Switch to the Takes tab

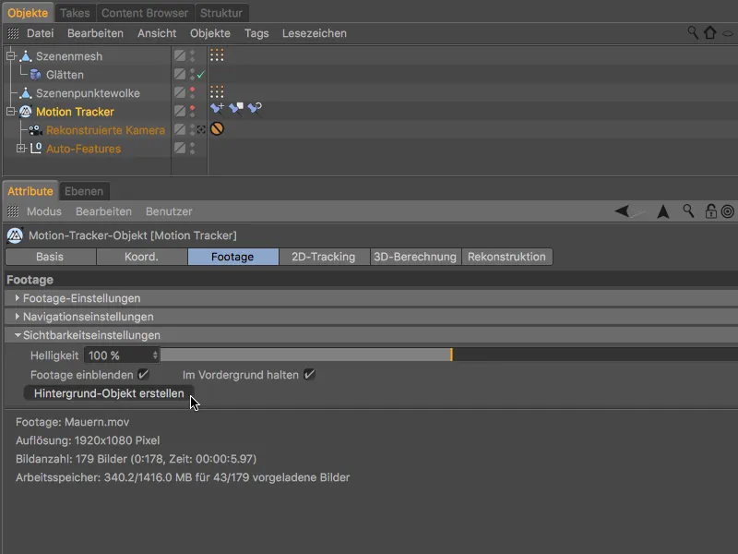click(x=75, y=13)
